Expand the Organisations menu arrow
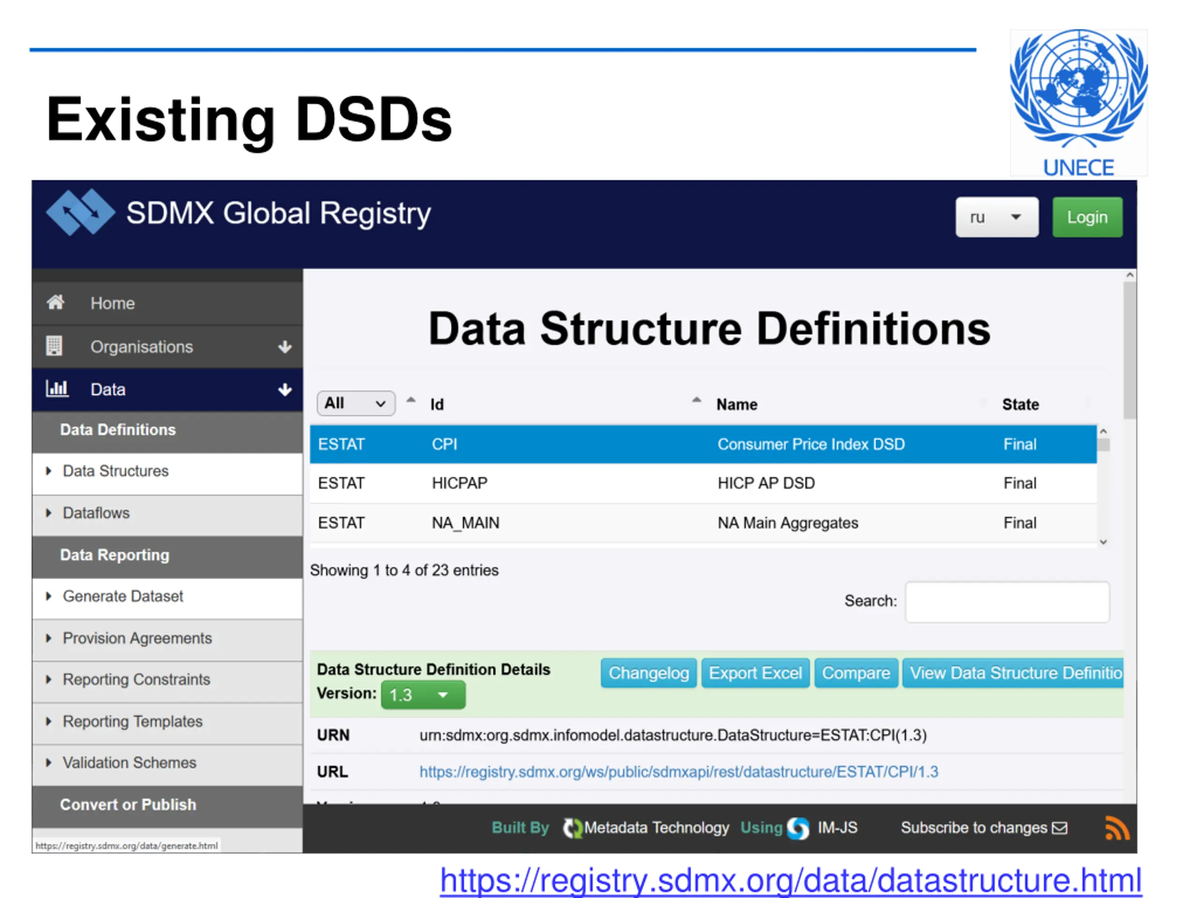Image resolution: width=1197 pixels, height=898 pixels. 285,347
